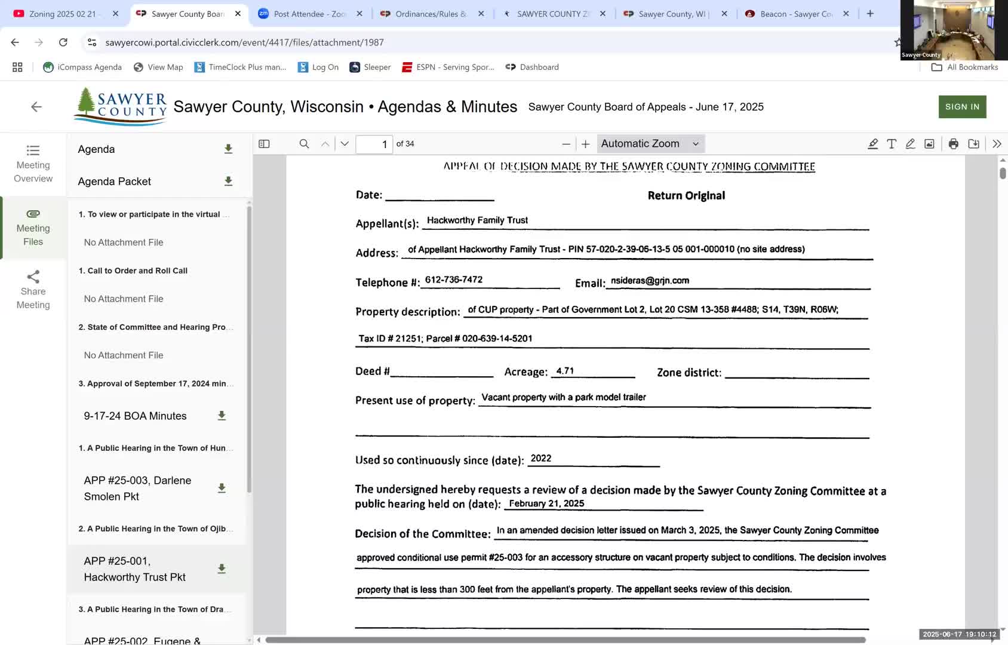Zoom in with the plus button
Viewport: 1008px width, 645px height.
point(585,144)
